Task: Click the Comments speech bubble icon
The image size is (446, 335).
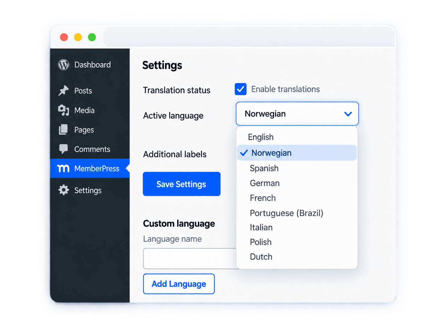Action: pos(63,149)
